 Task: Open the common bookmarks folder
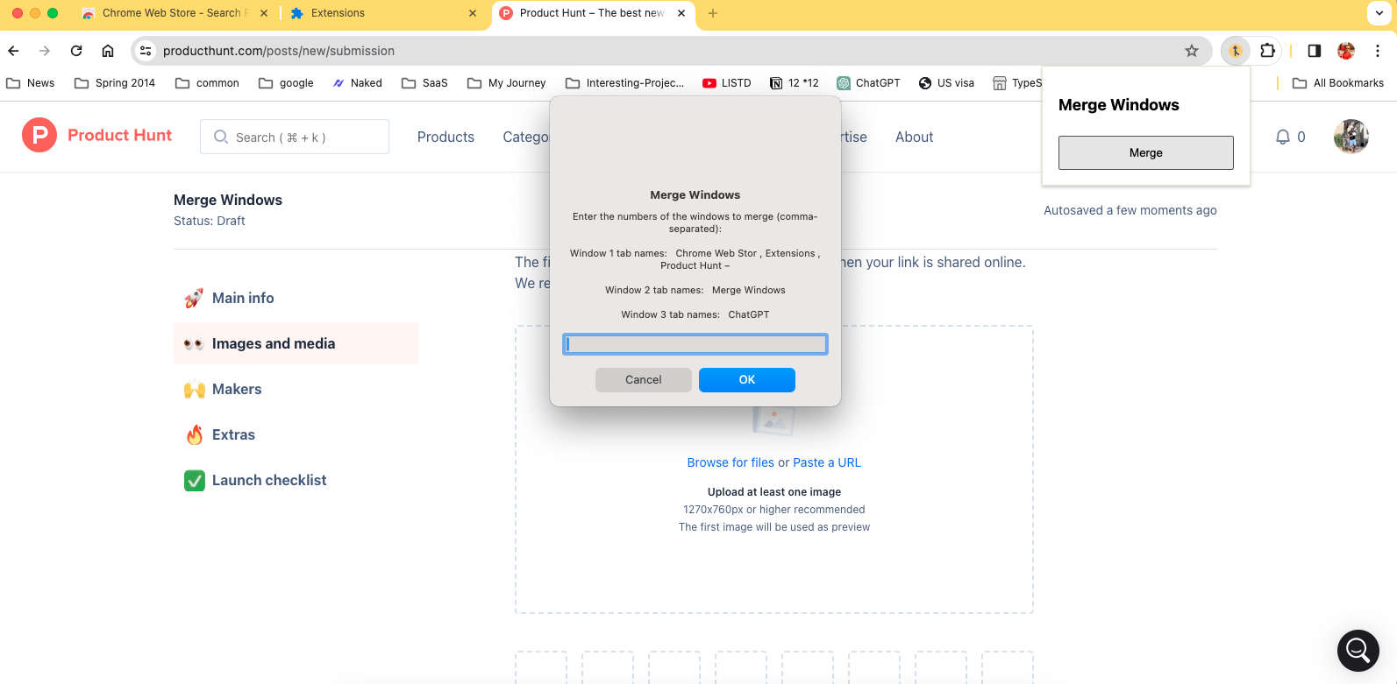point(207,83)
